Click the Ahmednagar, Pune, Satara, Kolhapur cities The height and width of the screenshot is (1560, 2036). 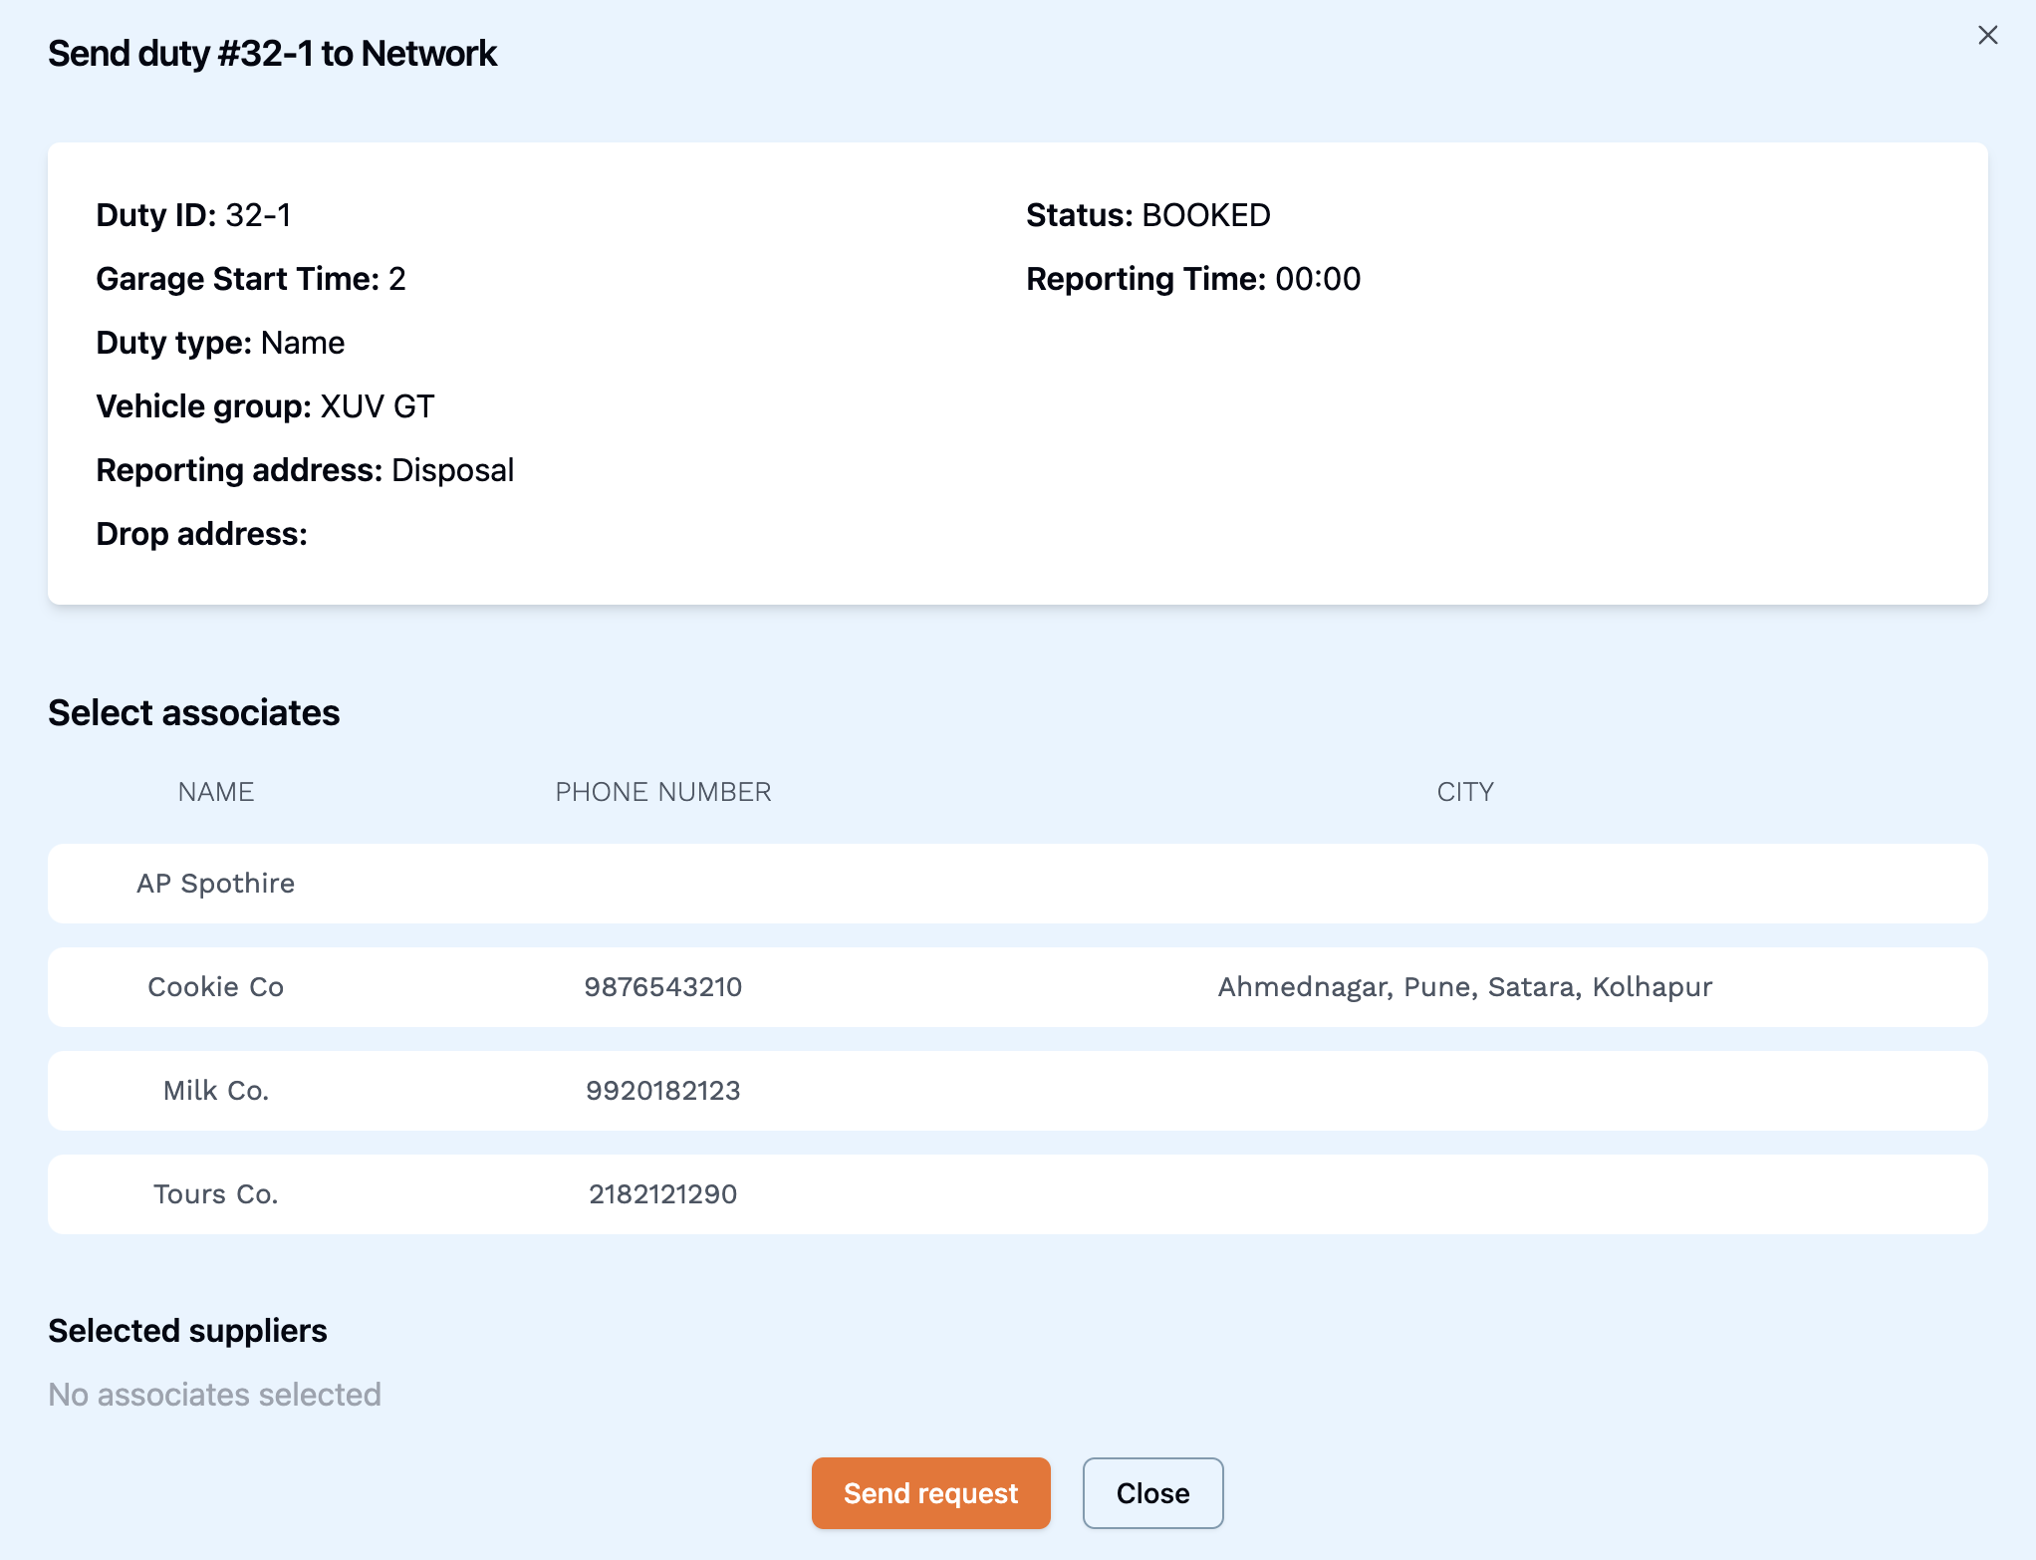pos(1464,987)
